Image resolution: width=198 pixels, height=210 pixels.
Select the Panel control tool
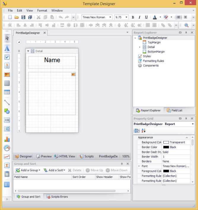pos(7,83)
